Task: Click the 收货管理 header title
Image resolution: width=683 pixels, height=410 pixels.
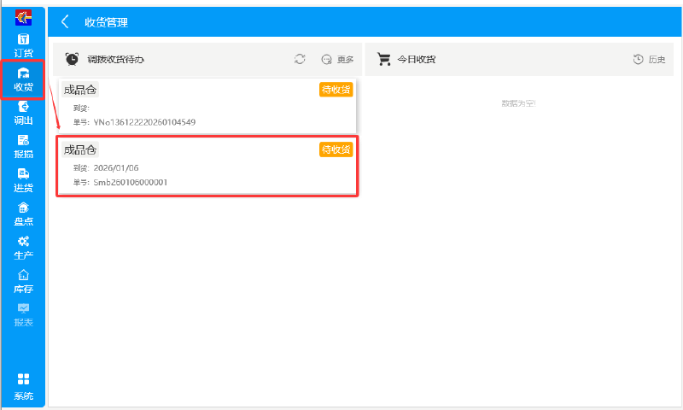Action: point(106,22)
